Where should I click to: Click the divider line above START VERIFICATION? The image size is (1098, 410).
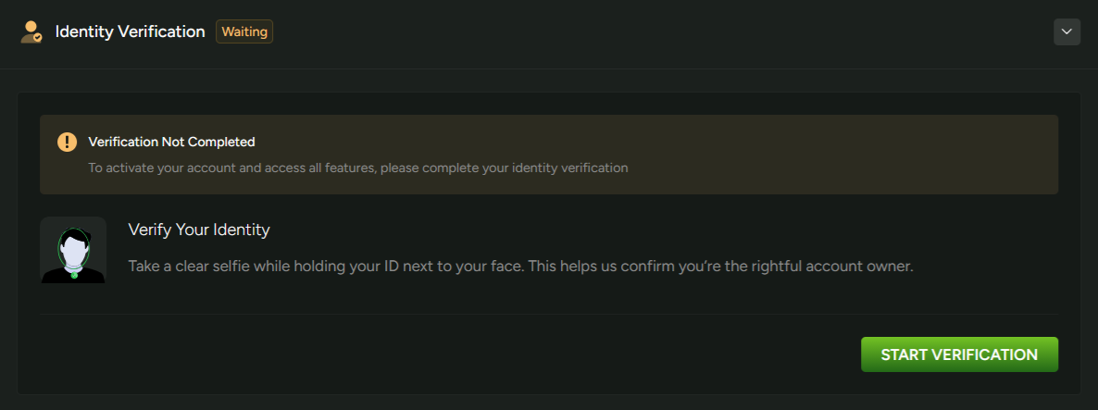coord(548,314)
